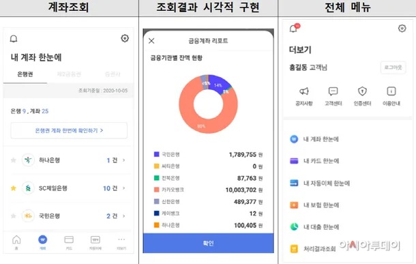
Task: Click the 신한은행 lavender legend swatch
Action: [157, 201]
